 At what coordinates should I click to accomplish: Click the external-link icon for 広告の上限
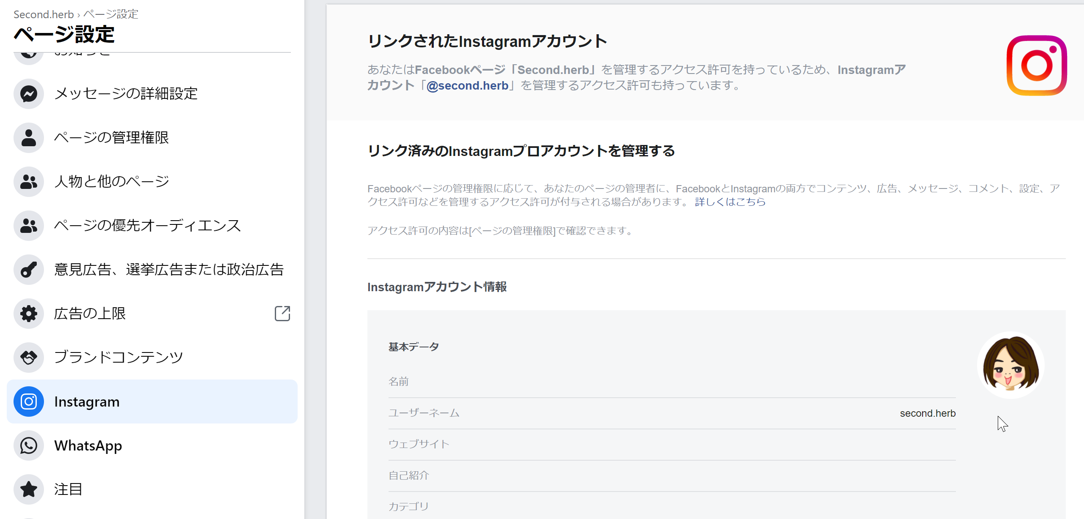pos(282,314)
